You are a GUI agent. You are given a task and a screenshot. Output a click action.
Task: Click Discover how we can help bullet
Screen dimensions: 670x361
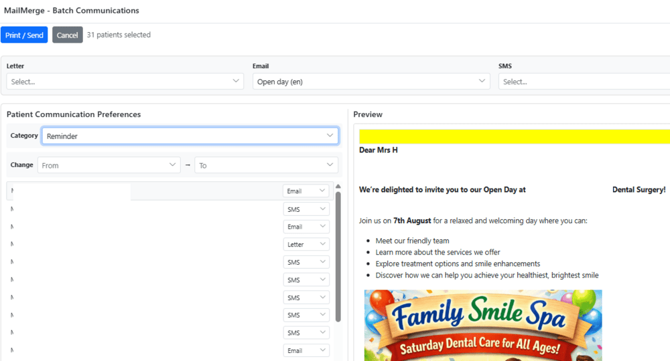[487, 275]
